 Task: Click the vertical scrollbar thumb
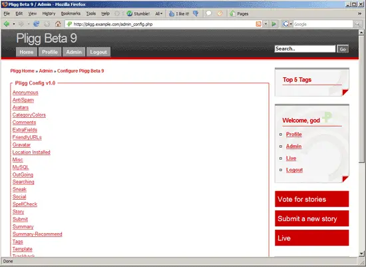361,99
